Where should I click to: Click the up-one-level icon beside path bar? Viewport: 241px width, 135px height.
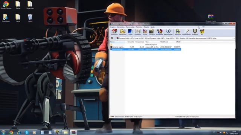tap(112, 38)
